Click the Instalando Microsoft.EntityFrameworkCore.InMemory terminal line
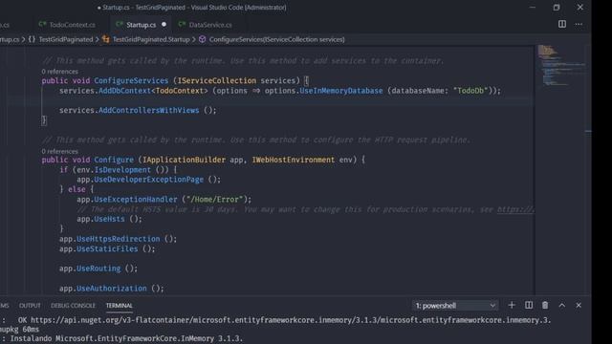612x344 pixels. click(126, 338)
